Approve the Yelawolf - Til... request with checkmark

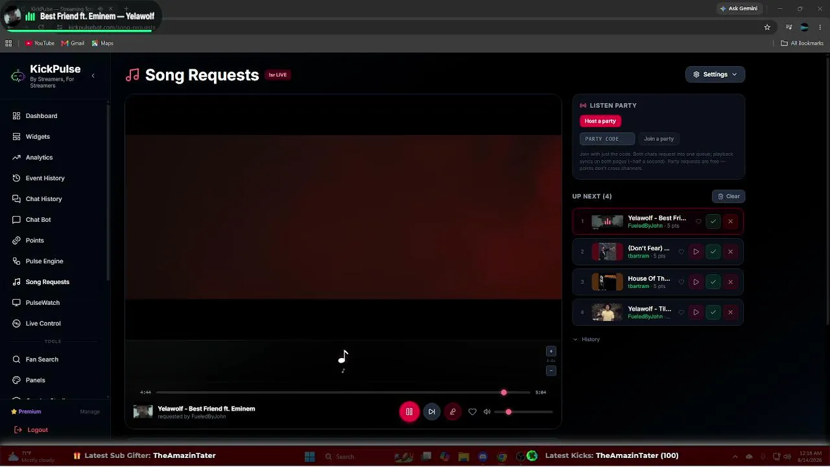[x=713, y=313]
